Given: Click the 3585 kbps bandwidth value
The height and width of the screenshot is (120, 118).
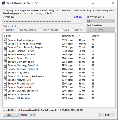Looking at the screenshot, I should (x=67, y=94).
